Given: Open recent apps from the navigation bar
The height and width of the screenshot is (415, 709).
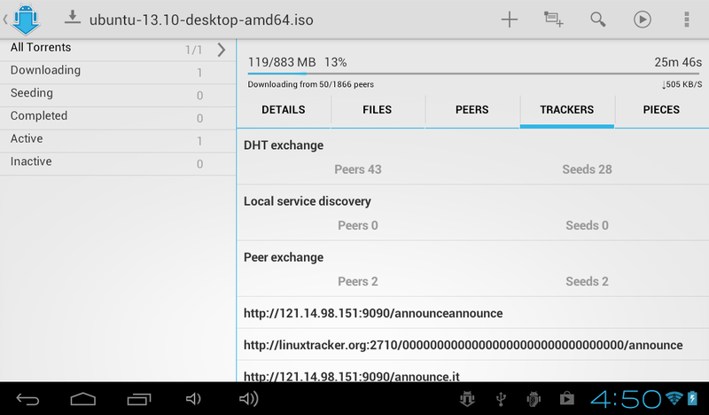Looking at the screenshot, I should pyautogui.click(x=139, y=399).
